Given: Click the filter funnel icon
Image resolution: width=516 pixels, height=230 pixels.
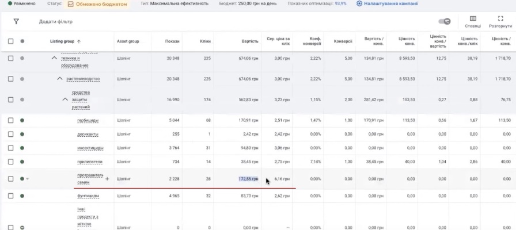Looking at the screenshot, I should [x=16, y=21].
